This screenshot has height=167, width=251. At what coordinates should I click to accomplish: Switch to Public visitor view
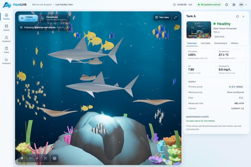point(28,18)
